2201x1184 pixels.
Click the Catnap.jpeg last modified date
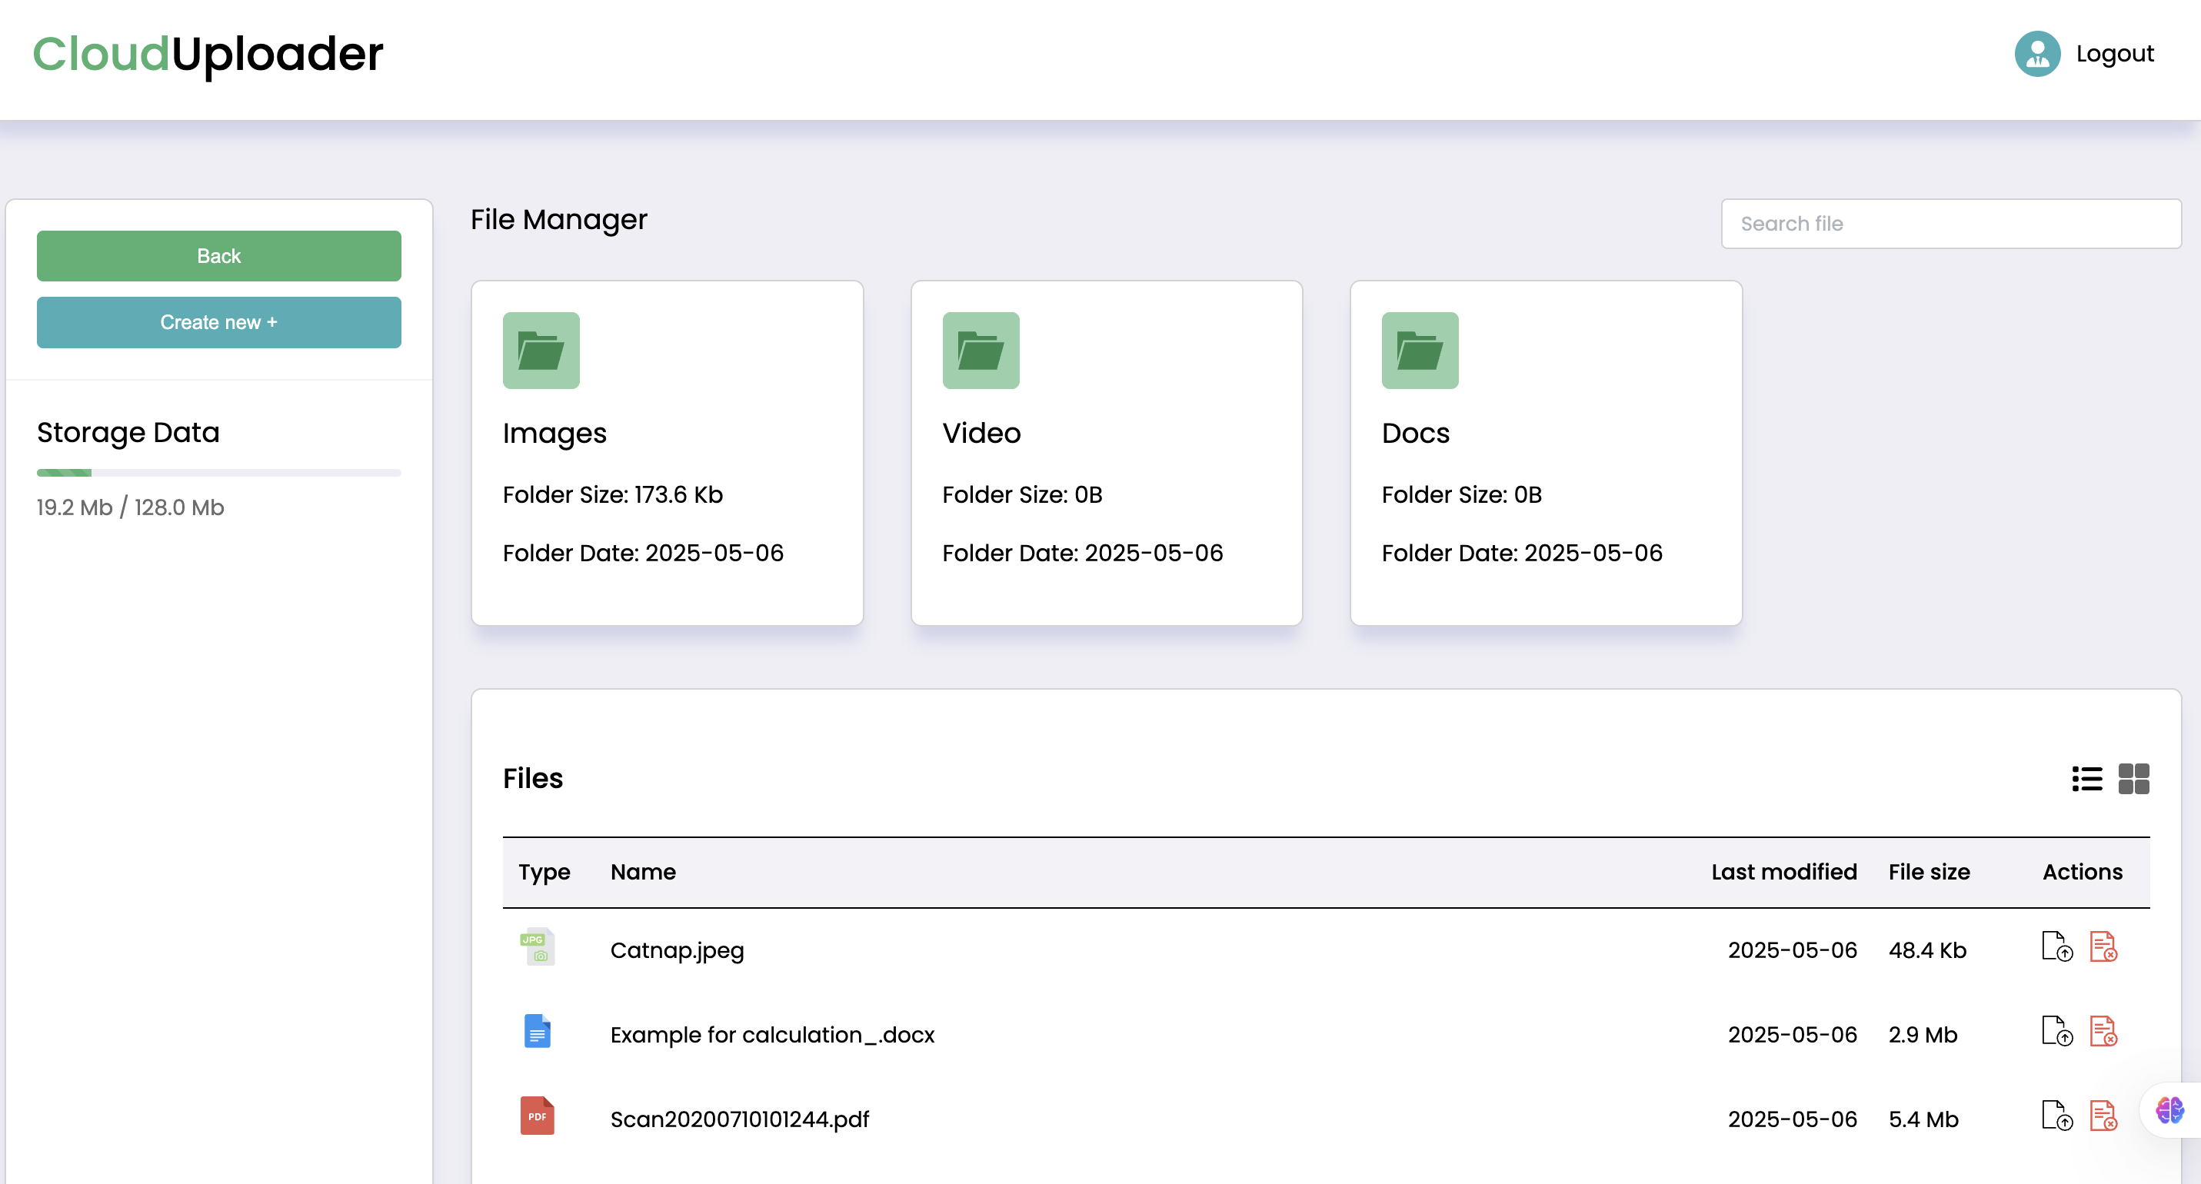(1793, 951)
